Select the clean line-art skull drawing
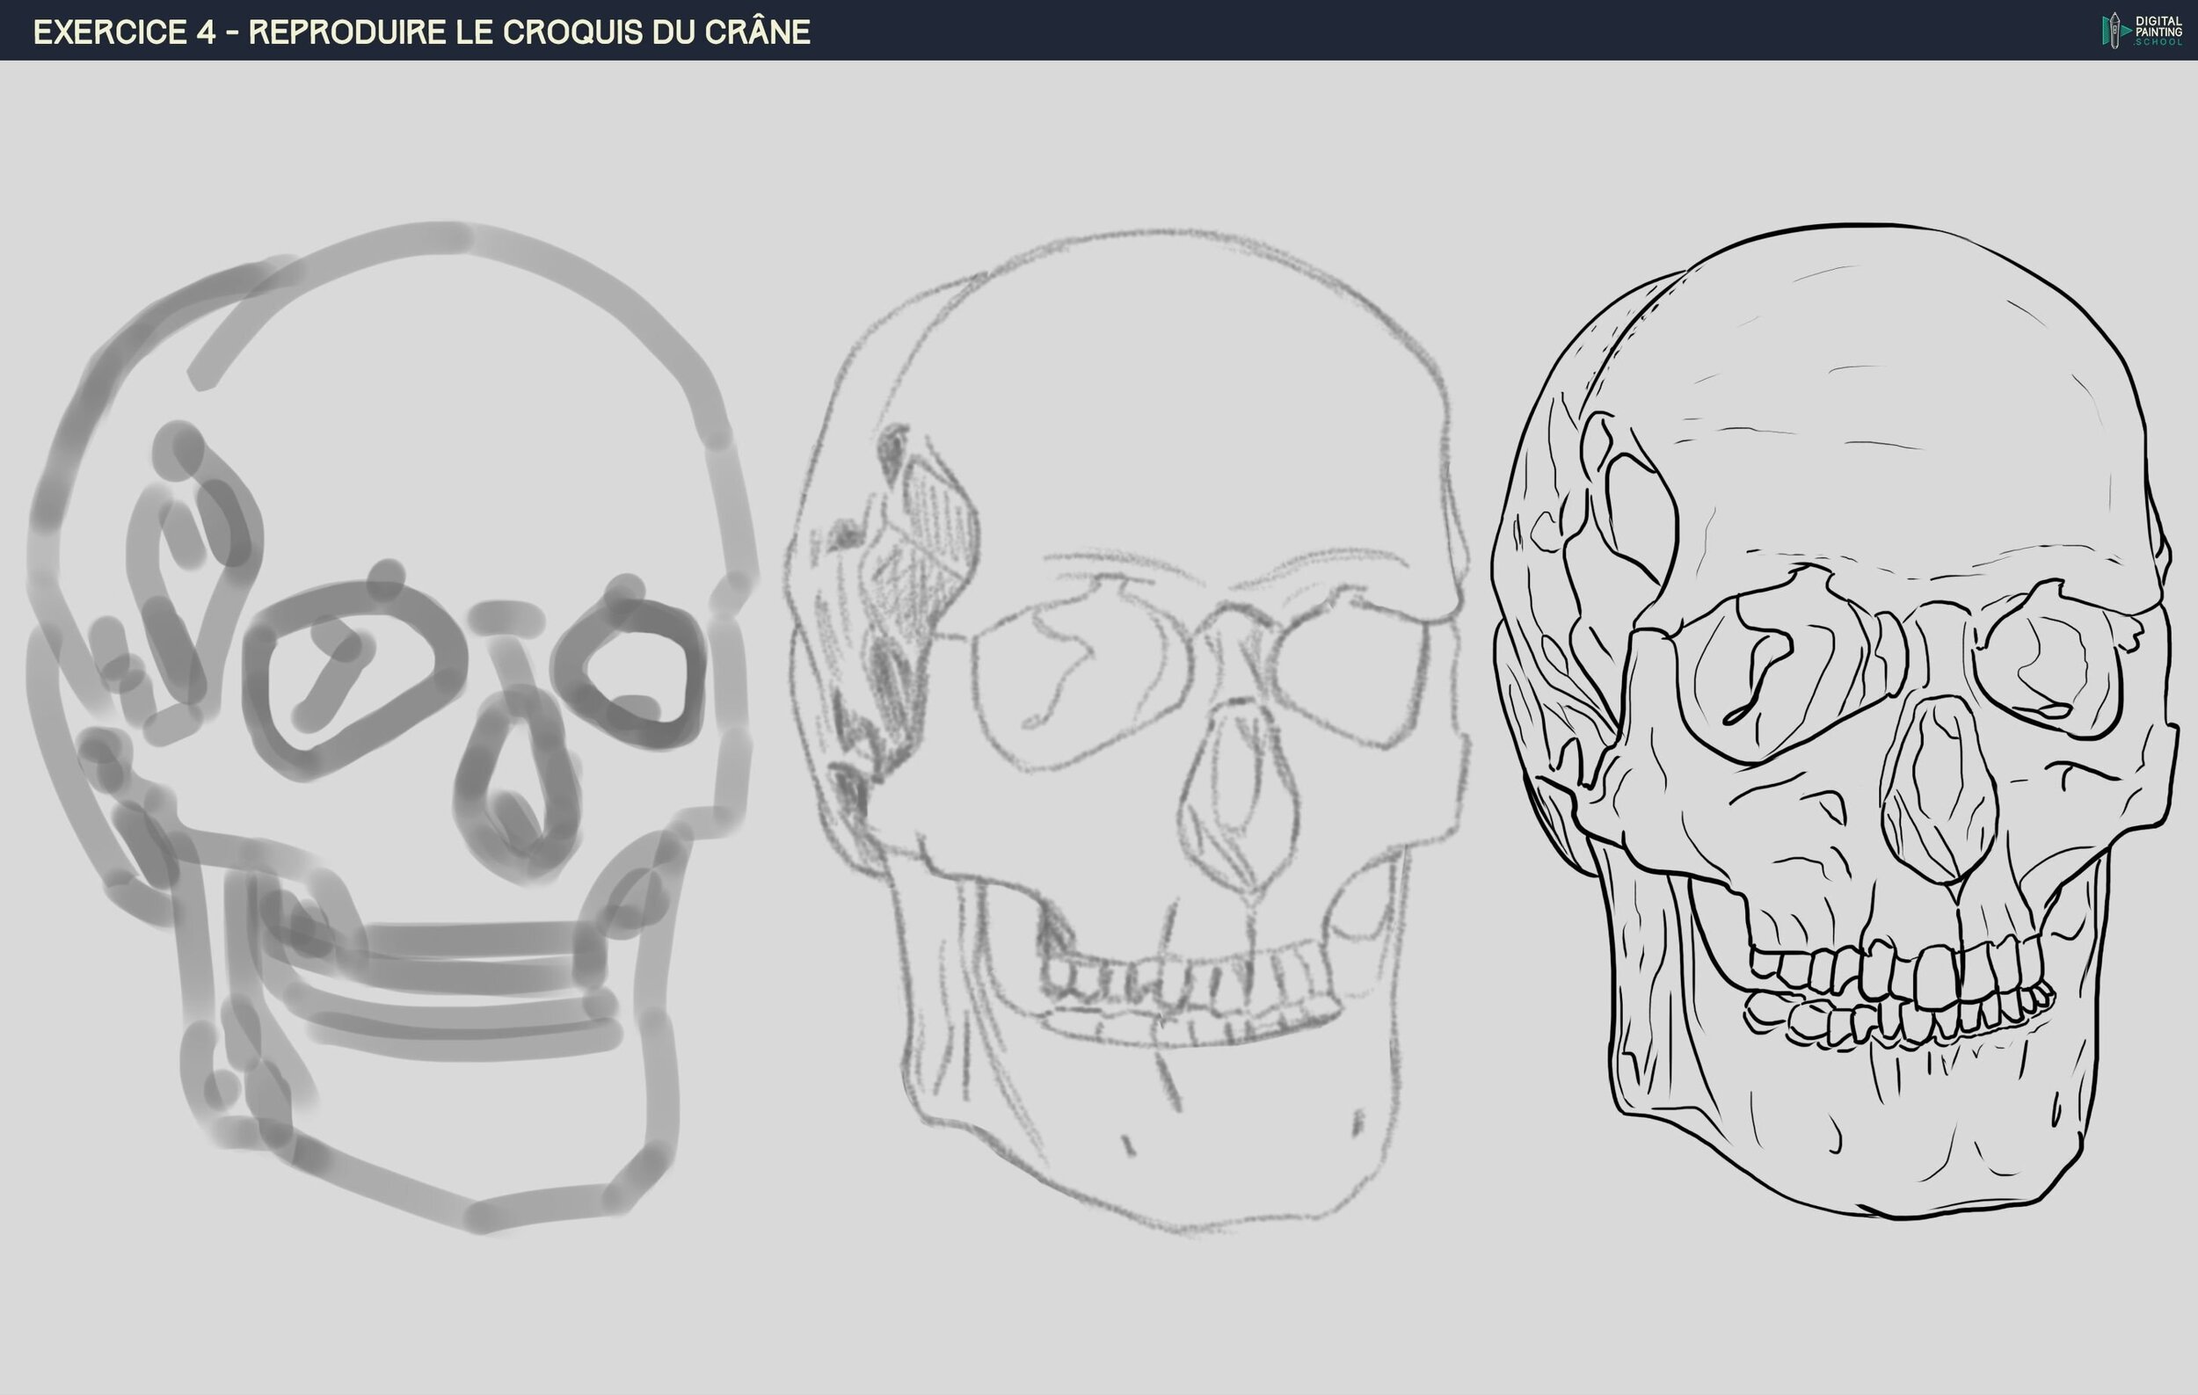2198x1395 pixels. point(1835,721)
